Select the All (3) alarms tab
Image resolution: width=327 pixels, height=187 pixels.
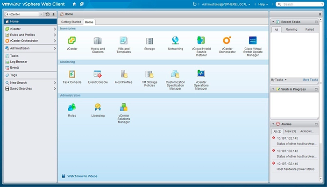(x=277, y=131)
